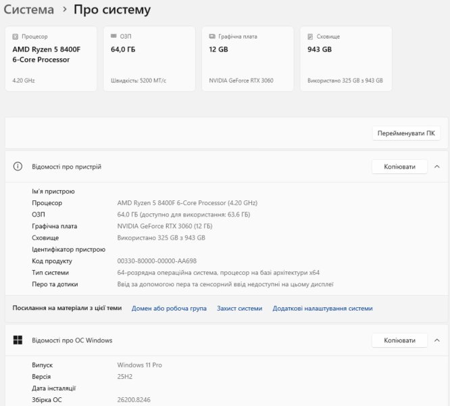
Task: Collapse the Відомості про ОС Windows section chevron
Action: tap(436, 340)
